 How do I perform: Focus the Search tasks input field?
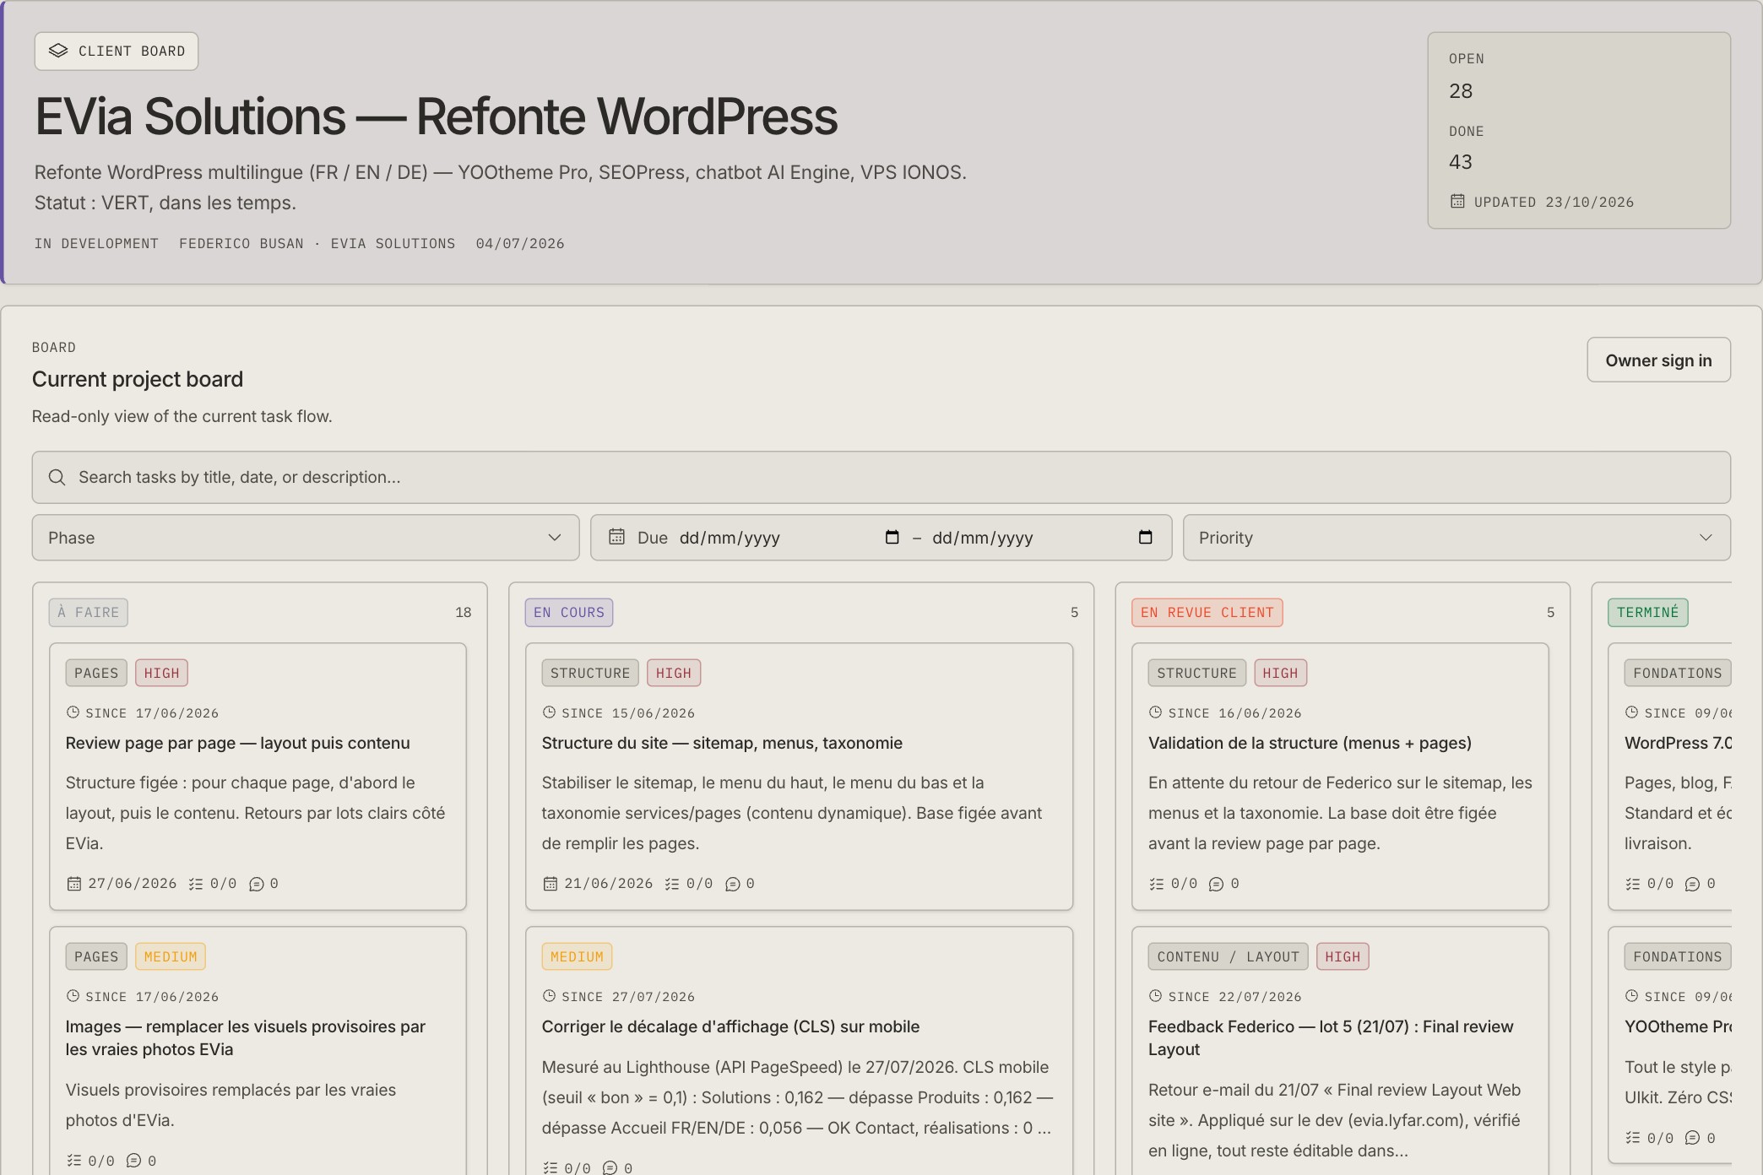click(881, 477)
